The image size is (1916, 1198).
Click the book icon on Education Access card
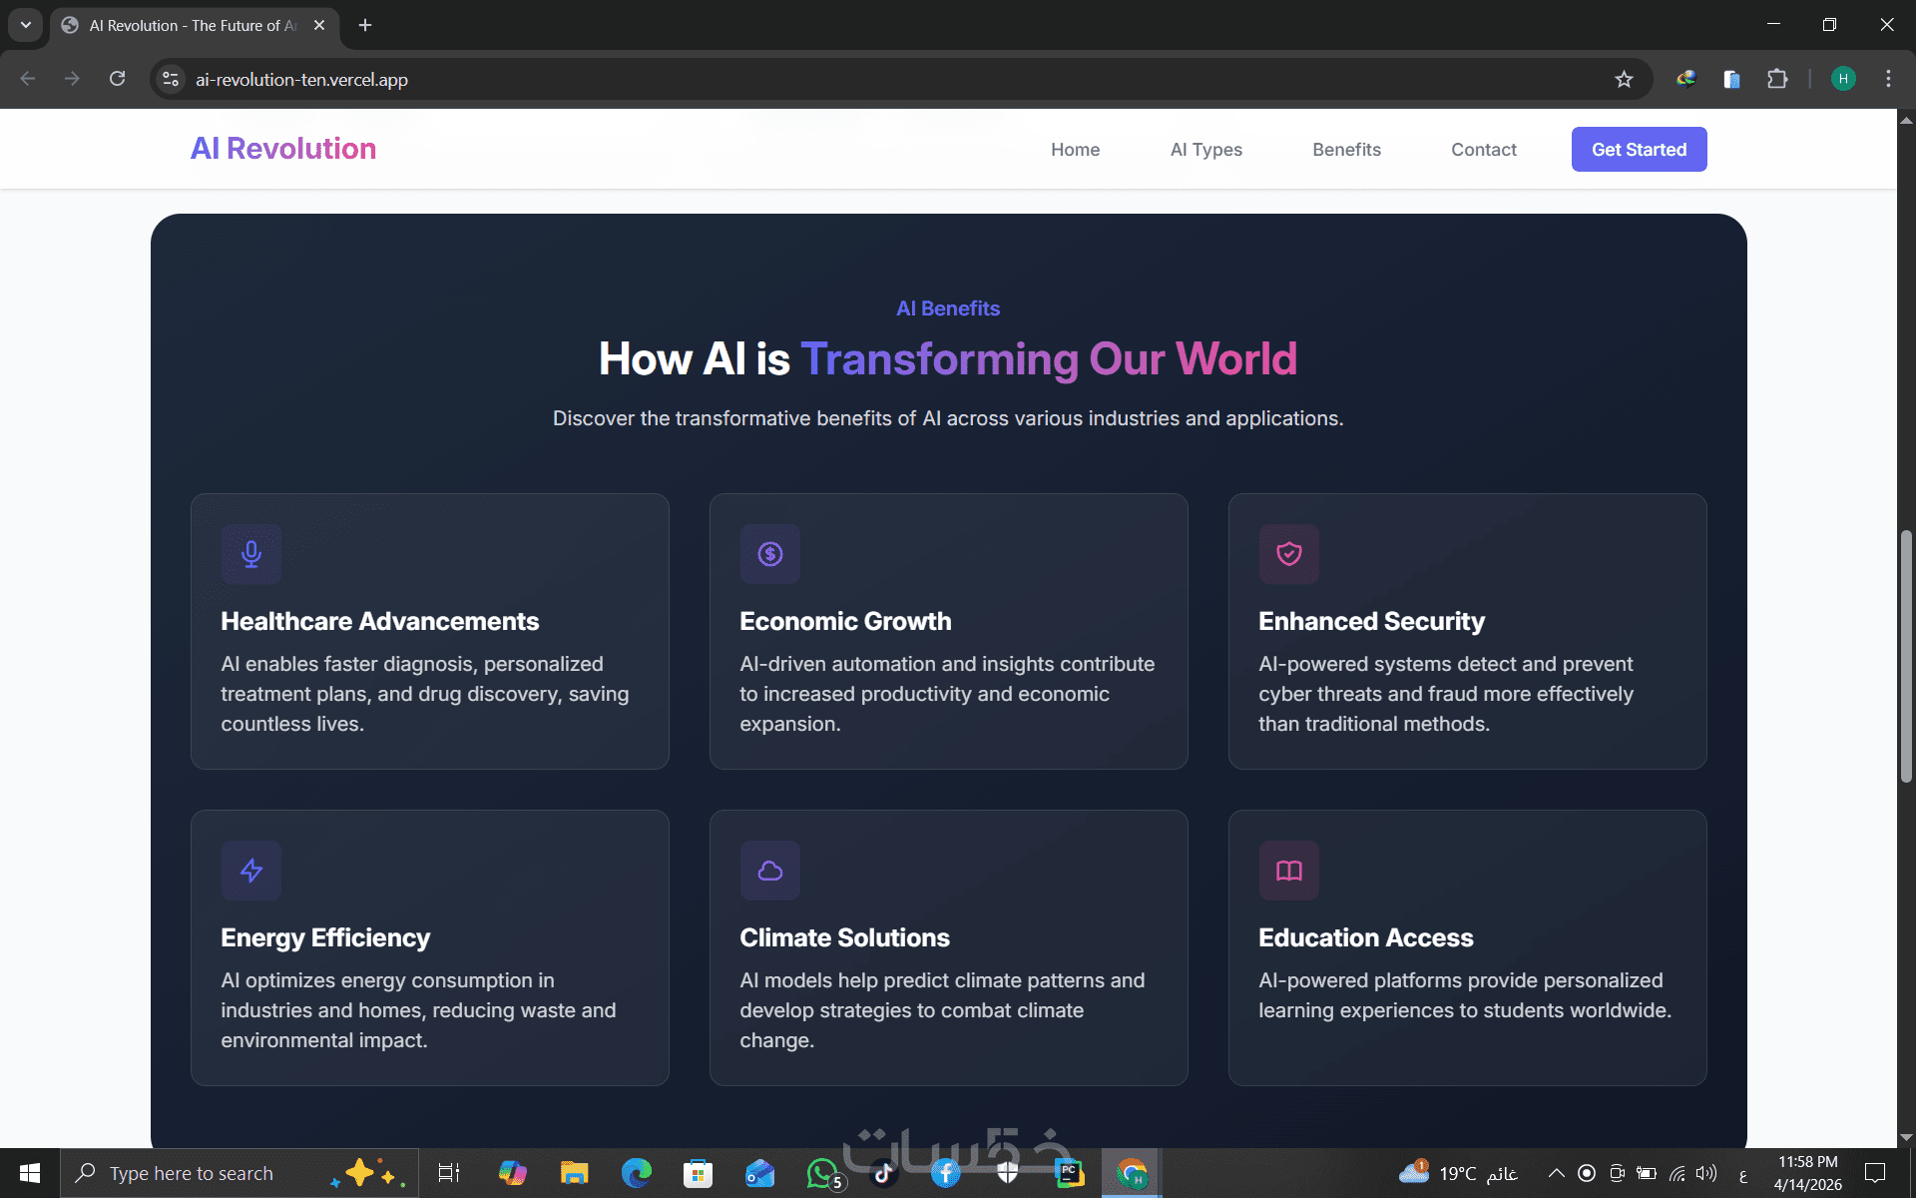(x=1288, y=871)
